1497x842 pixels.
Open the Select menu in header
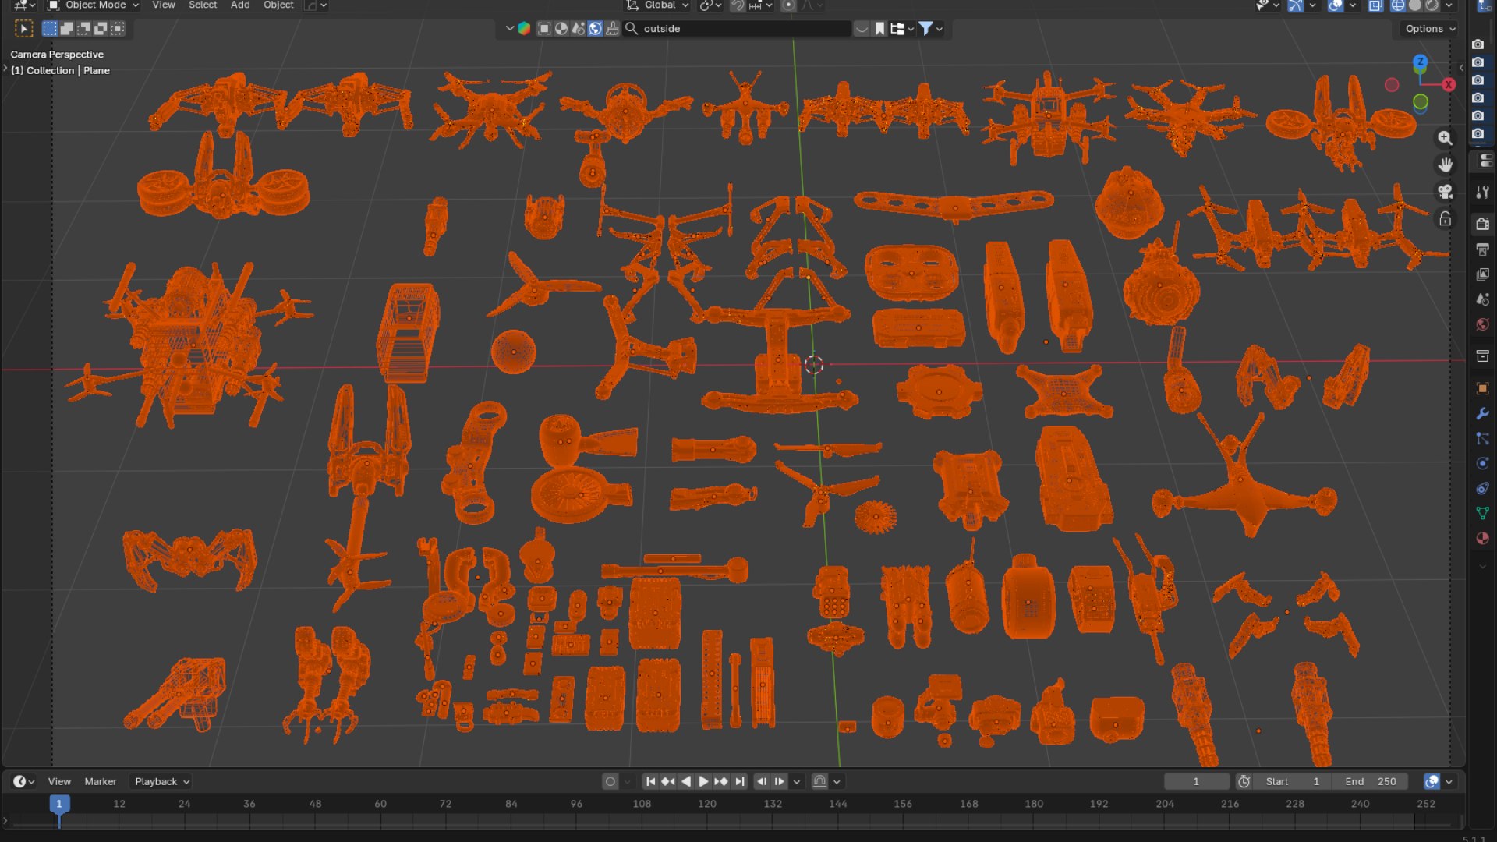(x=203, y=5)
